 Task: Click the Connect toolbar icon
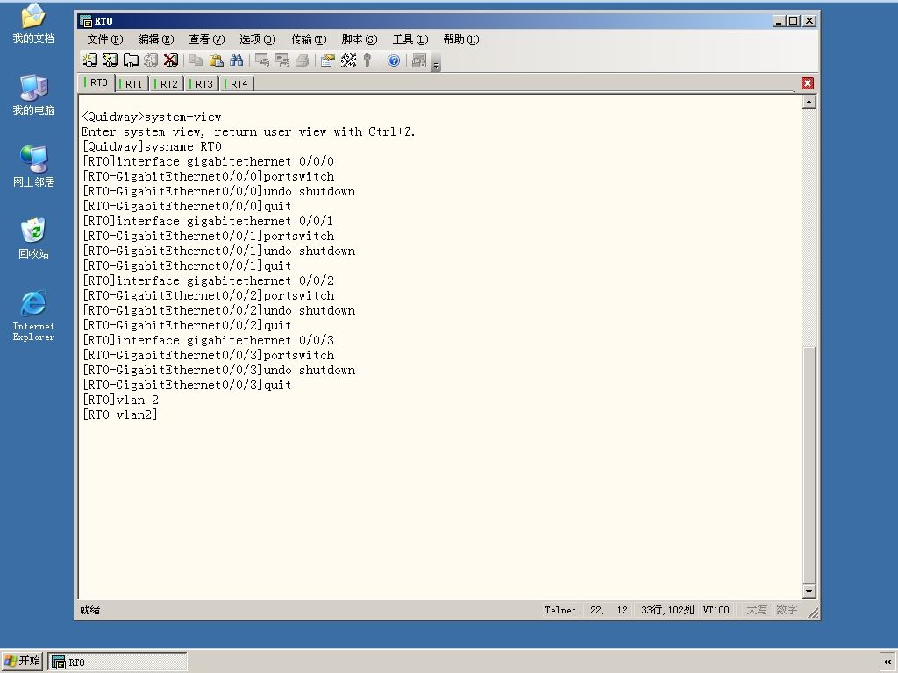(x=90, y=60)
